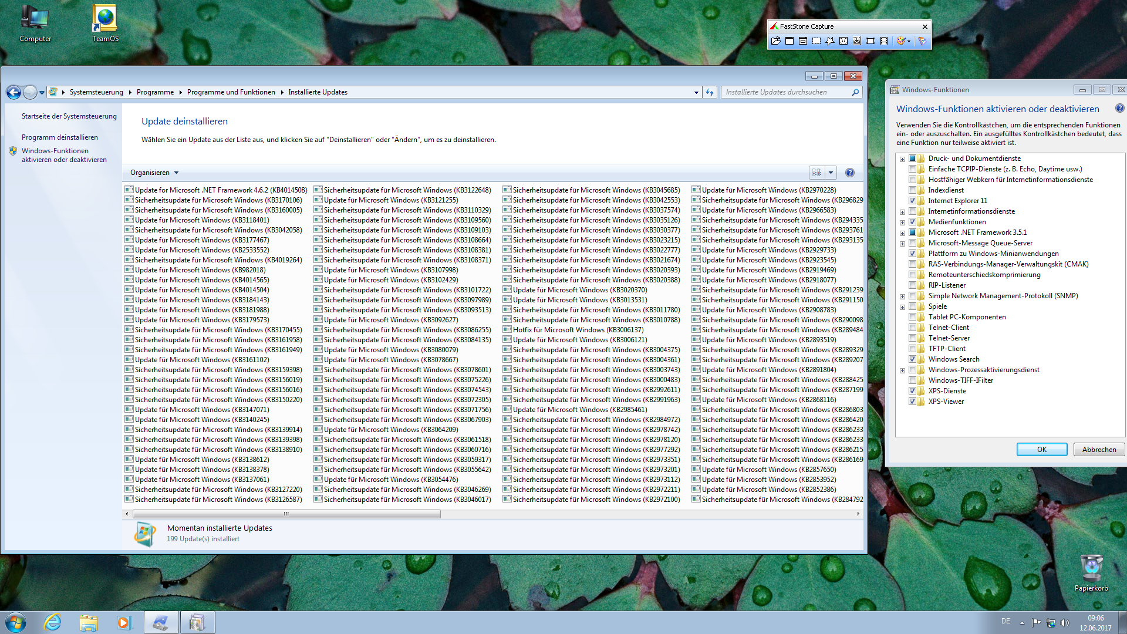Image resolution: width=1127 pixels, height=634 pixels.
Task: Click Action Center flag tray icon
Action: (x=1036, y=623)
